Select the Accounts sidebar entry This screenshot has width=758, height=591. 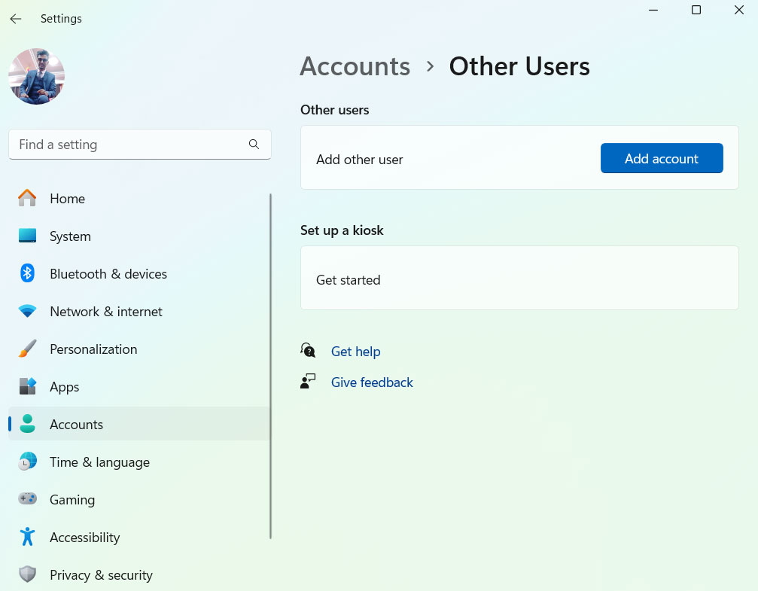[139, 424]
